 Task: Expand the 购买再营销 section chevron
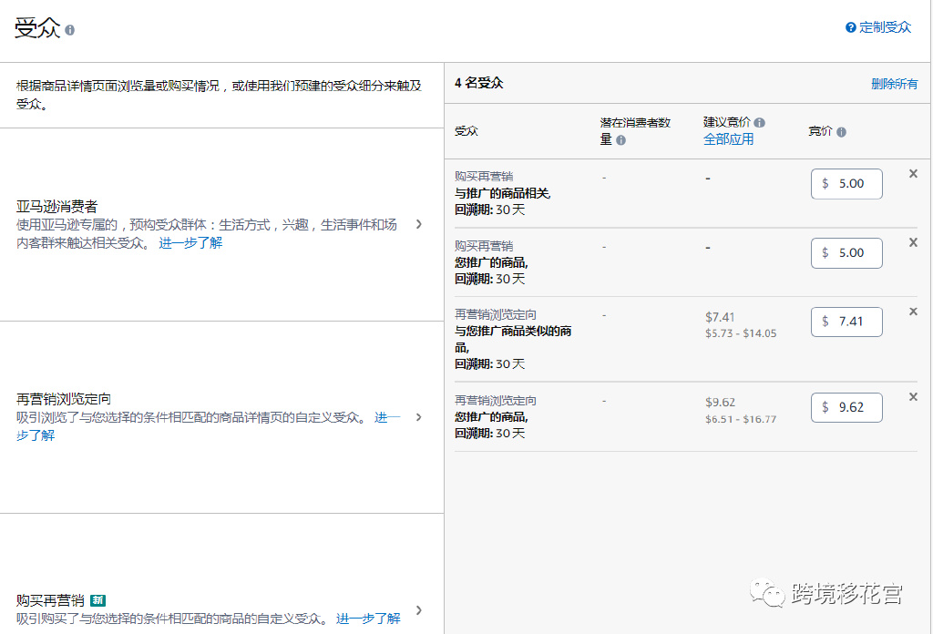coord(419,610)
